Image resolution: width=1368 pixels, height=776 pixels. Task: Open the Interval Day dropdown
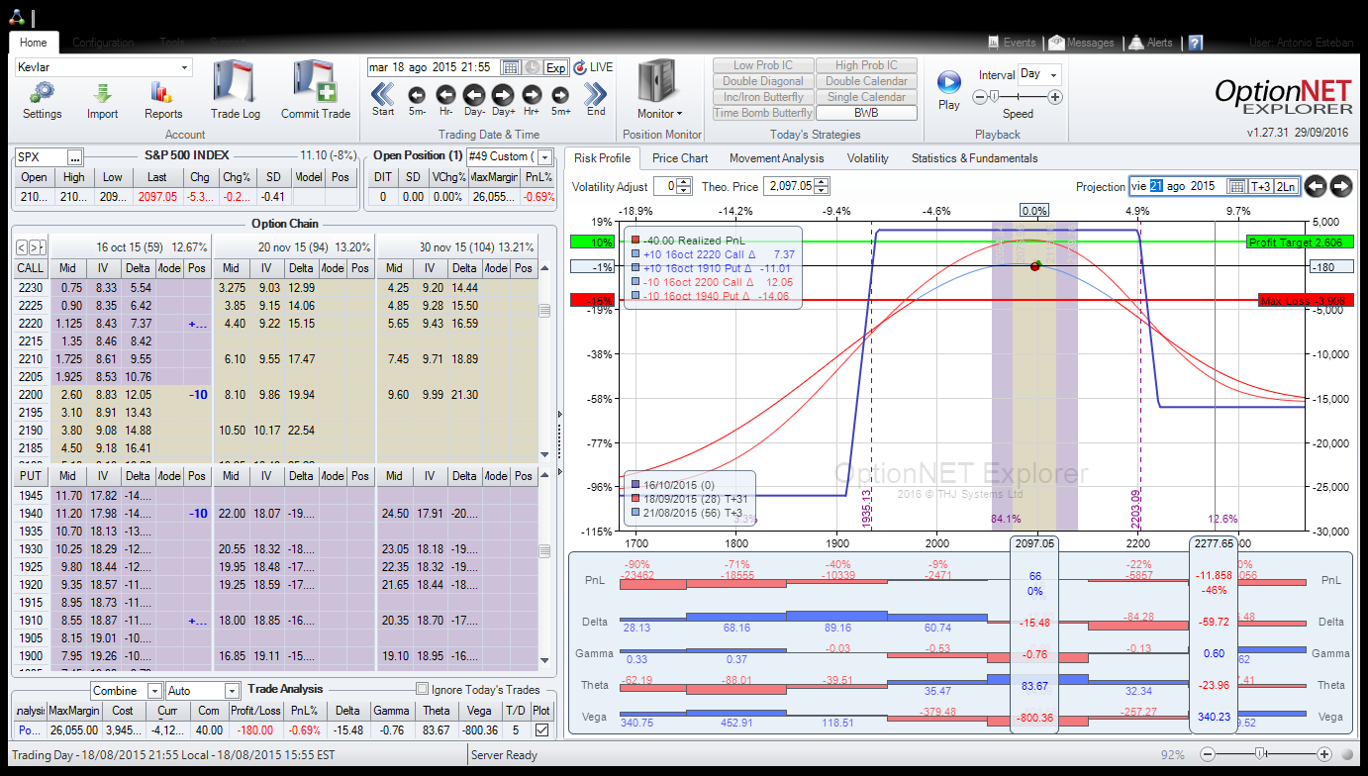coord(1052,74)
